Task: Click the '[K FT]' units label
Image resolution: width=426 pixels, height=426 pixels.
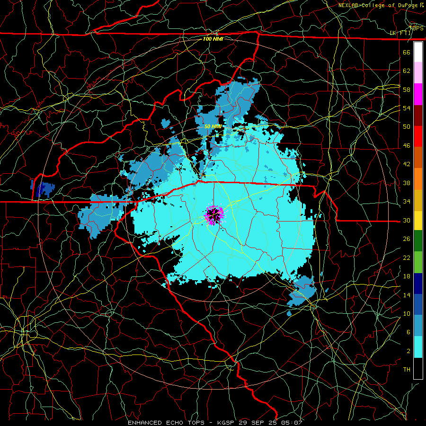Action: [401, 33]
